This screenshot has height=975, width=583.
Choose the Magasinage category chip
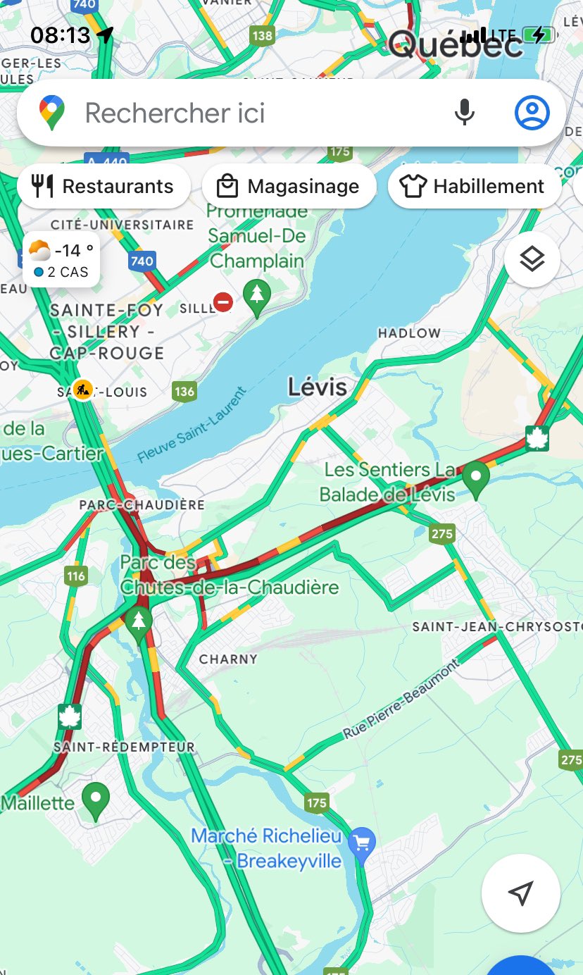[289, 187]
